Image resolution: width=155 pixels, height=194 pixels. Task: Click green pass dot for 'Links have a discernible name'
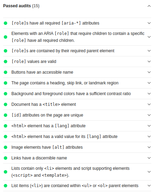coord(6,158)
